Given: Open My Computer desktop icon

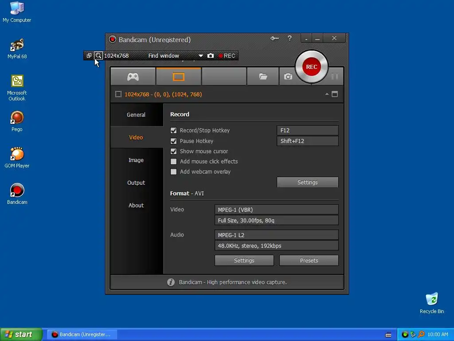Looking at the screenshot, I should (17, 12).
